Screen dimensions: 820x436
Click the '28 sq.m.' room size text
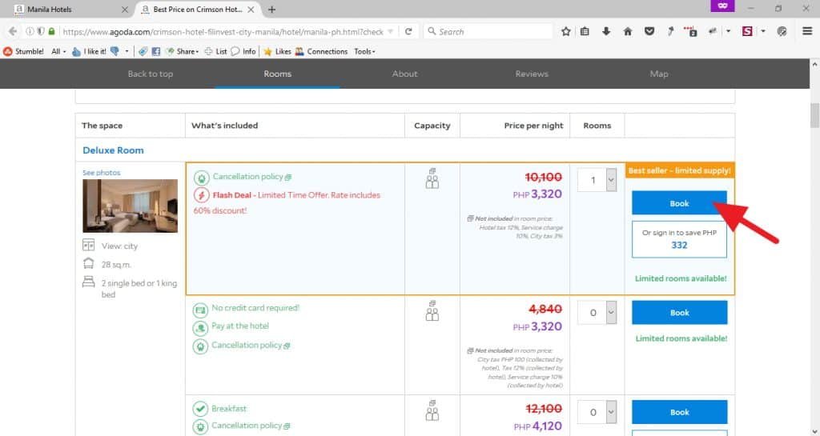pyautogui.click(x=116, y=265)
